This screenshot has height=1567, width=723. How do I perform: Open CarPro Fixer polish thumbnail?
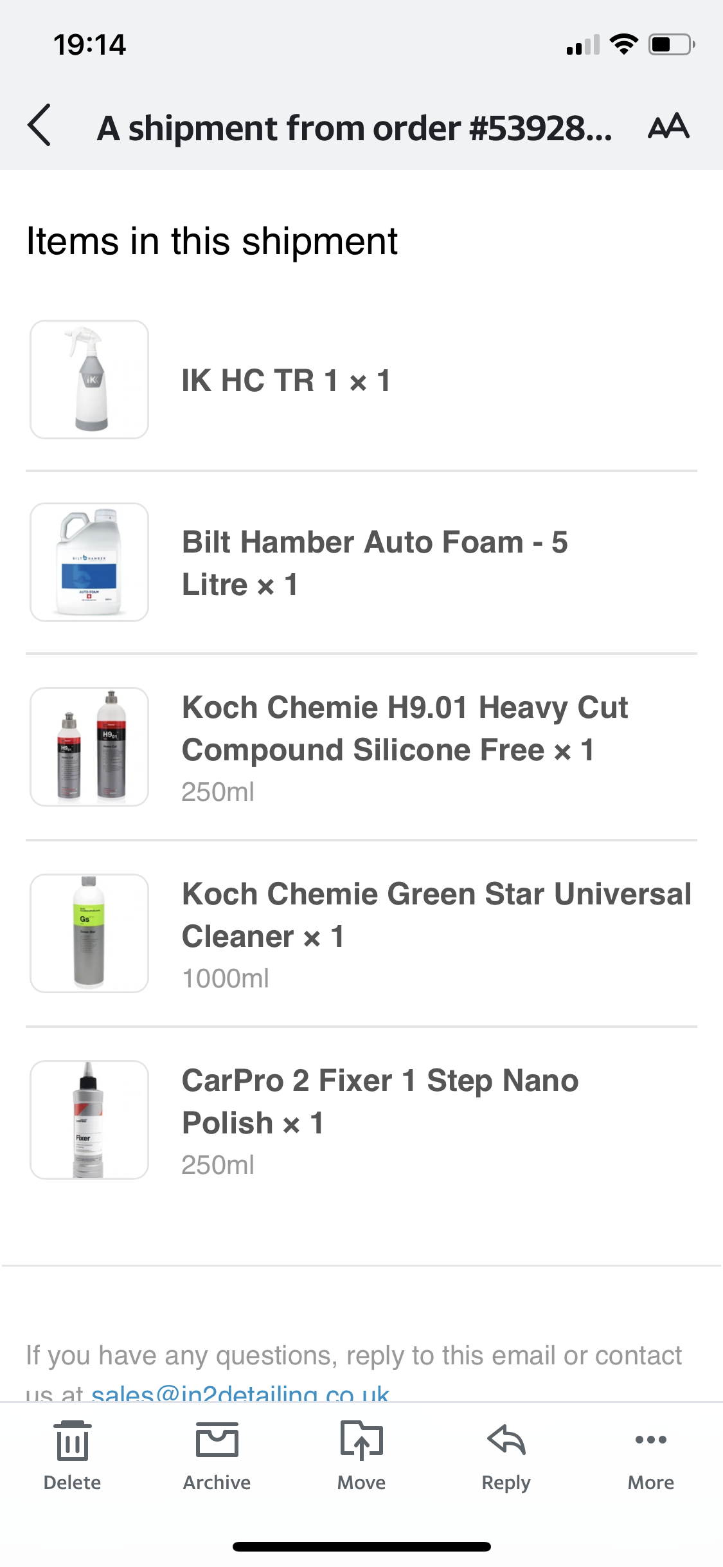click(89, 1120)
